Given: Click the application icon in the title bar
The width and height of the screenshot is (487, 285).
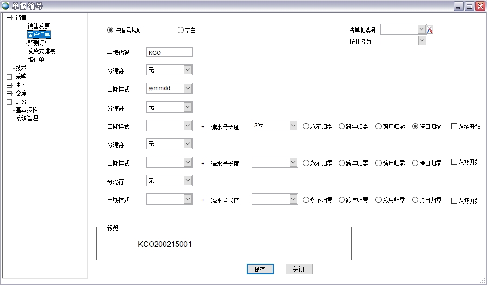Looking at the screenshot, I should (x=6, y=5).
